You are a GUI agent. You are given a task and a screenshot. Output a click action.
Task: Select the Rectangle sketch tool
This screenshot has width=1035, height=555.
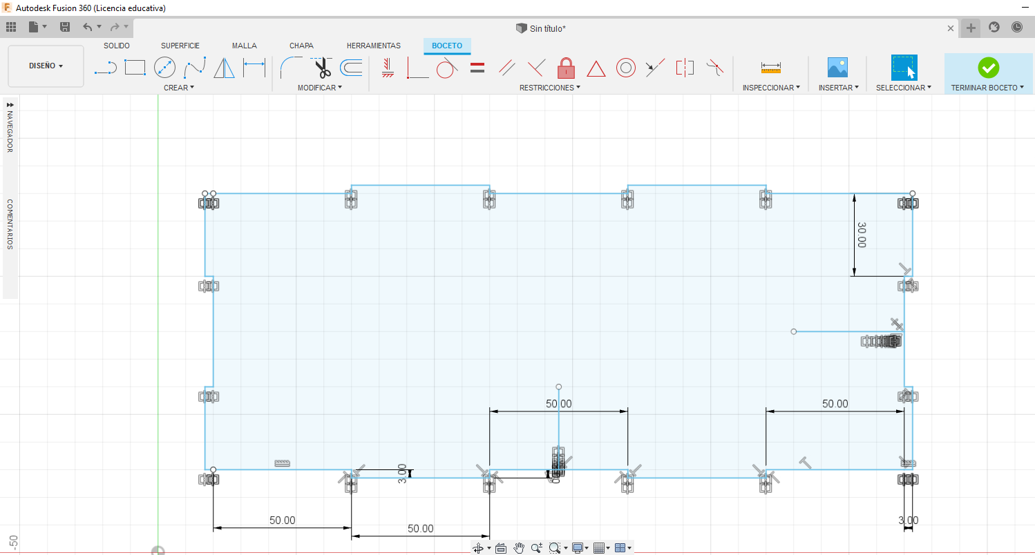point(135,68)
